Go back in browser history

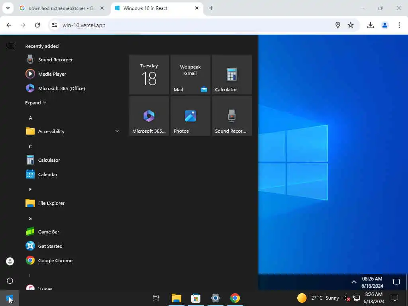(x=9, y=25)
